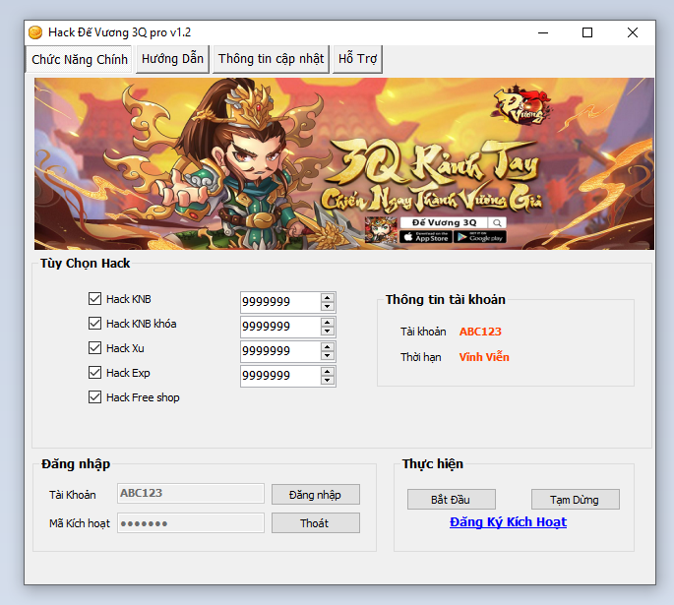Click the Google Play badge in banner

pyautogui.click(x=479, y=237)
